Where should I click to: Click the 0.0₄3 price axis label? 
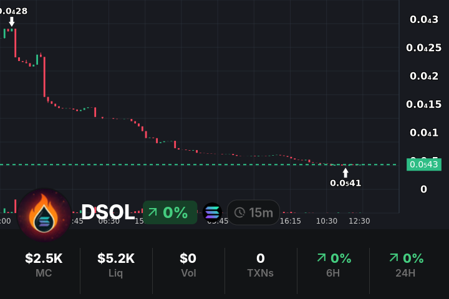point(424,19)
